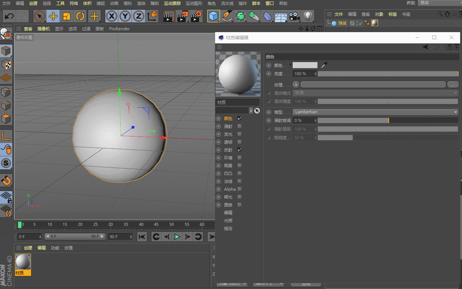Pick color with the eyedropper icon

[324, 65]
